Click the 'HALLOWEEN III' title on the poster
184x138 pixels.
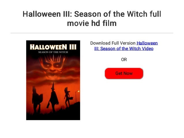53,47
